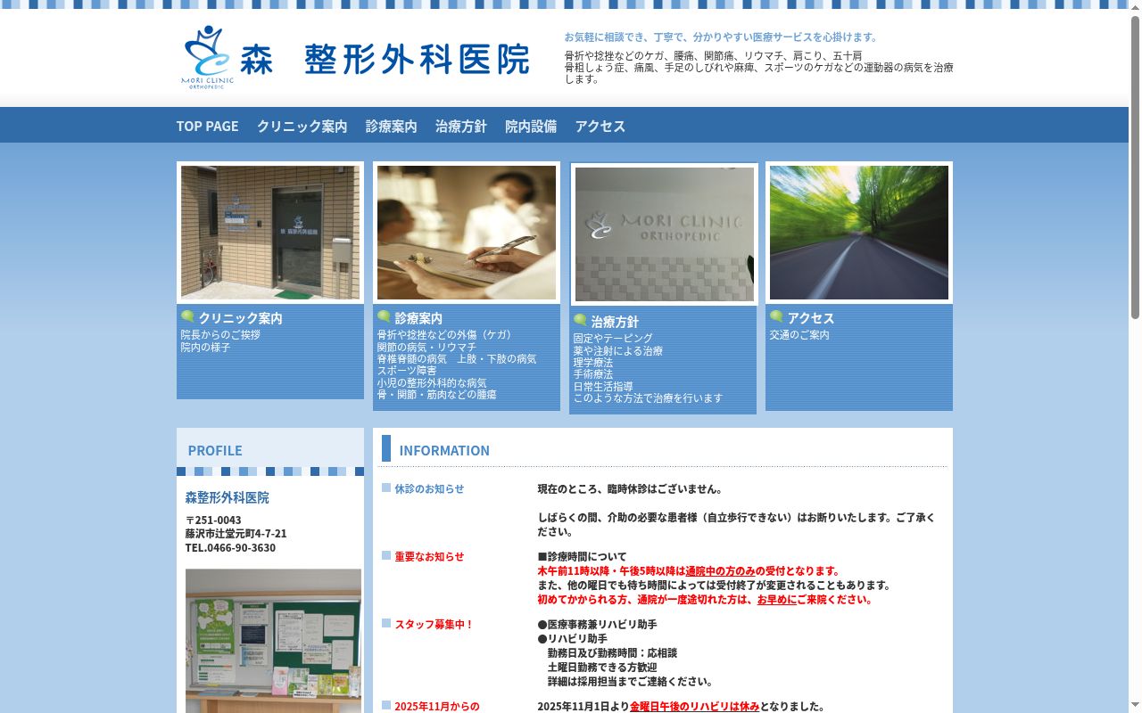Click the Mori Clinic logo in the header
The height and width of the screenshot is (713, 1142).
[208, 57]
